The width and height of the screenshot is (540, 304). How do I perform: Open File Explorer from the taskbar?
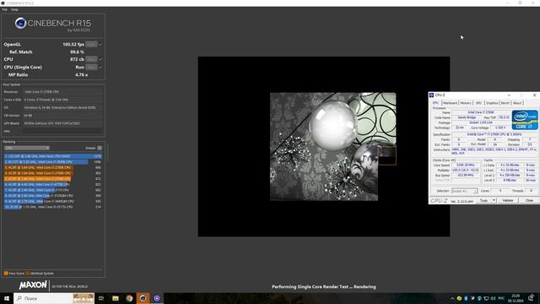tap(116, 298)
